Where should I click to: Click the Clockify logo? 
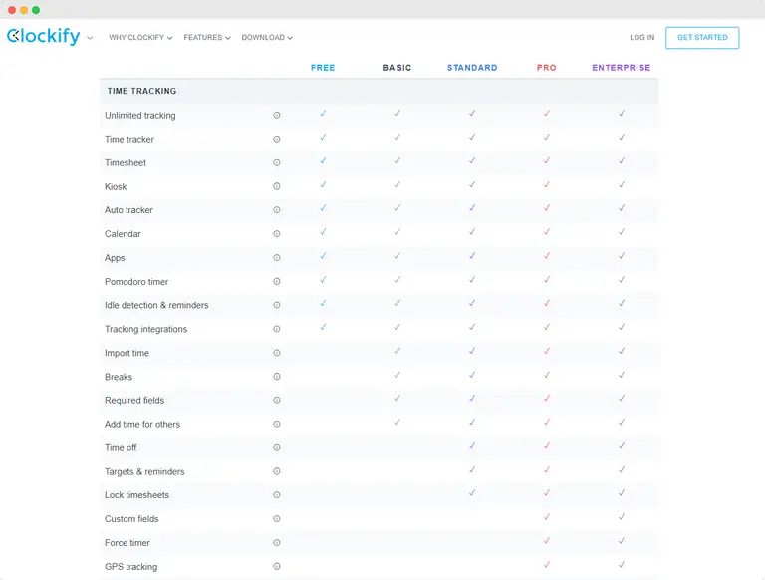pos(43,37)
